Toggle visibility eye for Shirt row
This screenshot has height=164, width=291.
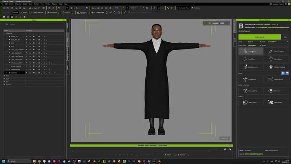(x=27, y=43)
